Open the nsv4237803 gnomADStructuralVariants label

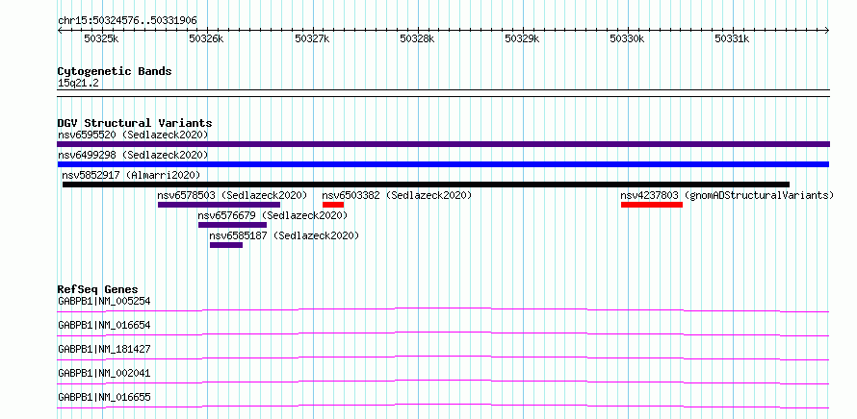coord(727,195)
